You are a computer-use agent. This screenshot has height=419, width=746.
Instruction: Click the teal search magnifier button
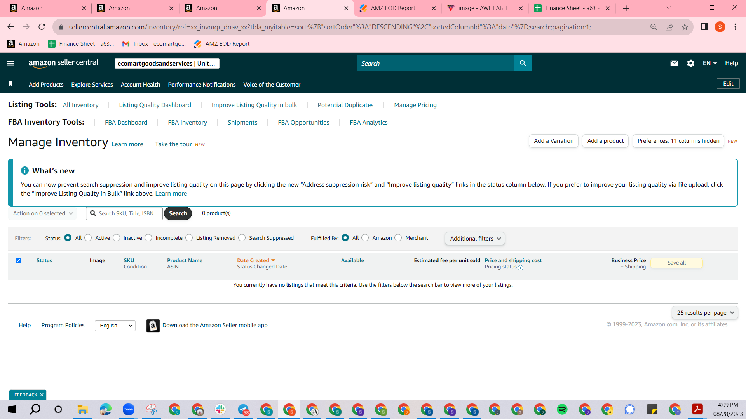523,63
